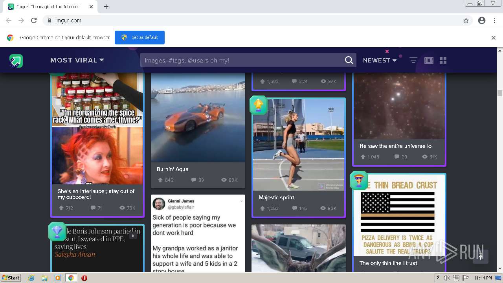Screen dimensions: 503x283
Task: Comment icon showing 71 comments
Action: click(x=93, y=208)
